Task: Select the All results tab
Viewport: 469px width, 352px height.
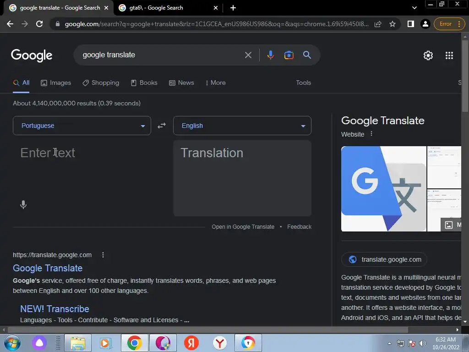Action: click(21, 83)
